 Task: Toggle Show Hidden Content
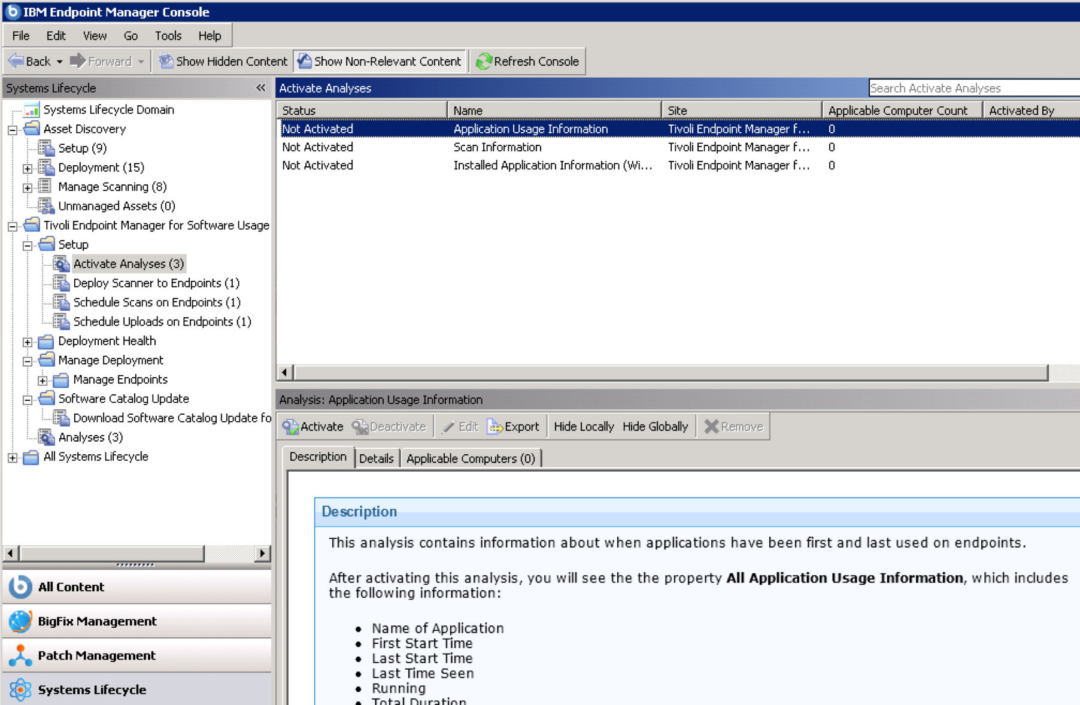[x=223, y=62]
